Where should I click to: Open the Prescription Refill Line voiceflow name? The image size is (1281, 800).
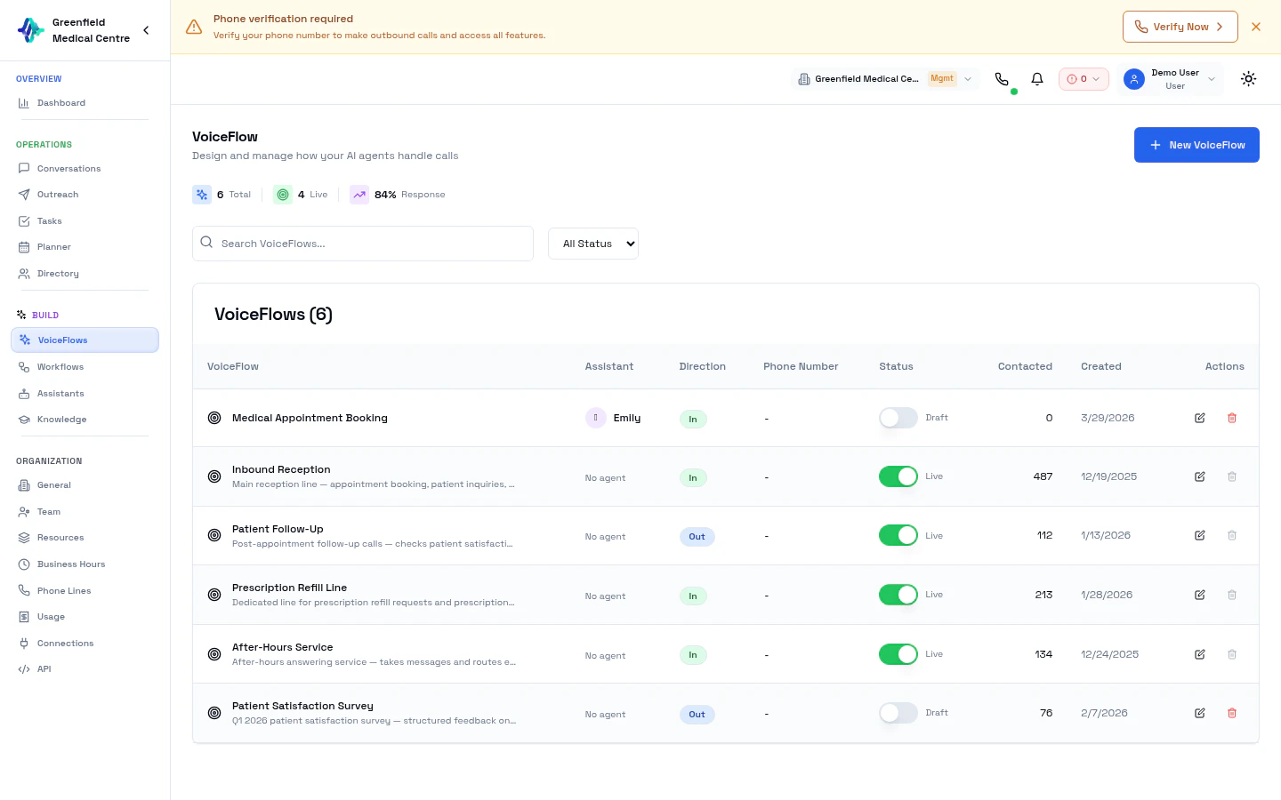click(x=289, y=588)
